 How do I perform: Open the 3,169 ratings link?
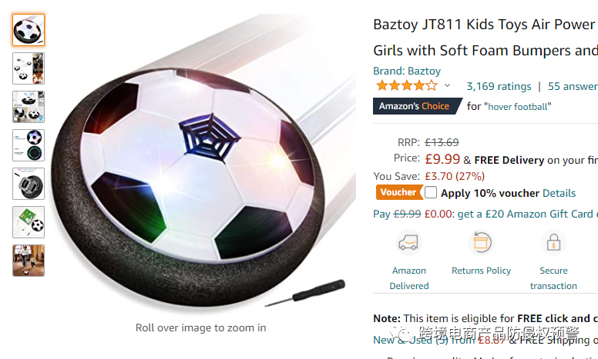click(x=499, y=86)
